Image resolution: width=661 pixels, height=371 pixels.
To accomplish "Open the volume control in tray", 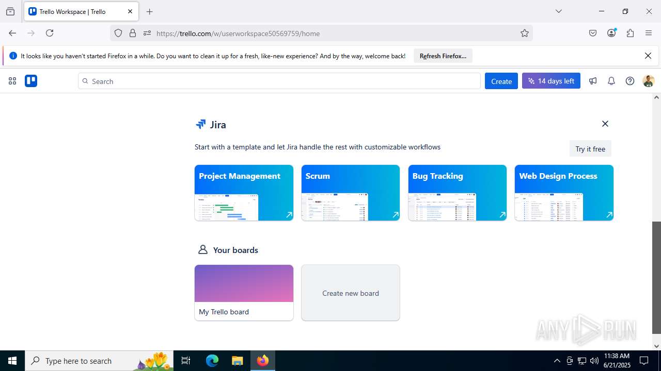I will (594, 361).
